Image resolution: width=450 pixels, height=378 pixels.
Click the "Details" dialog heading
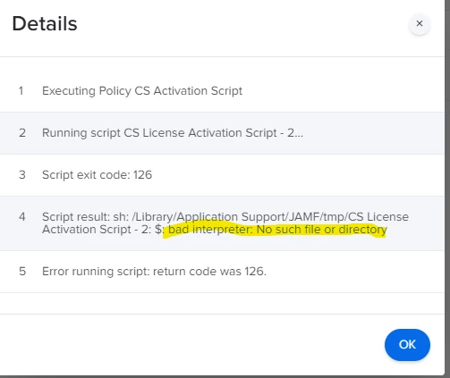point(45,24)
